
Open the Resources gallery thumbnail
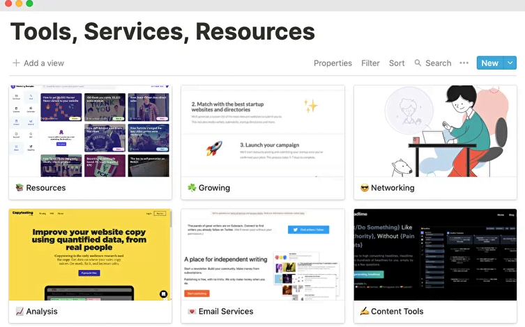pos(90,131)
